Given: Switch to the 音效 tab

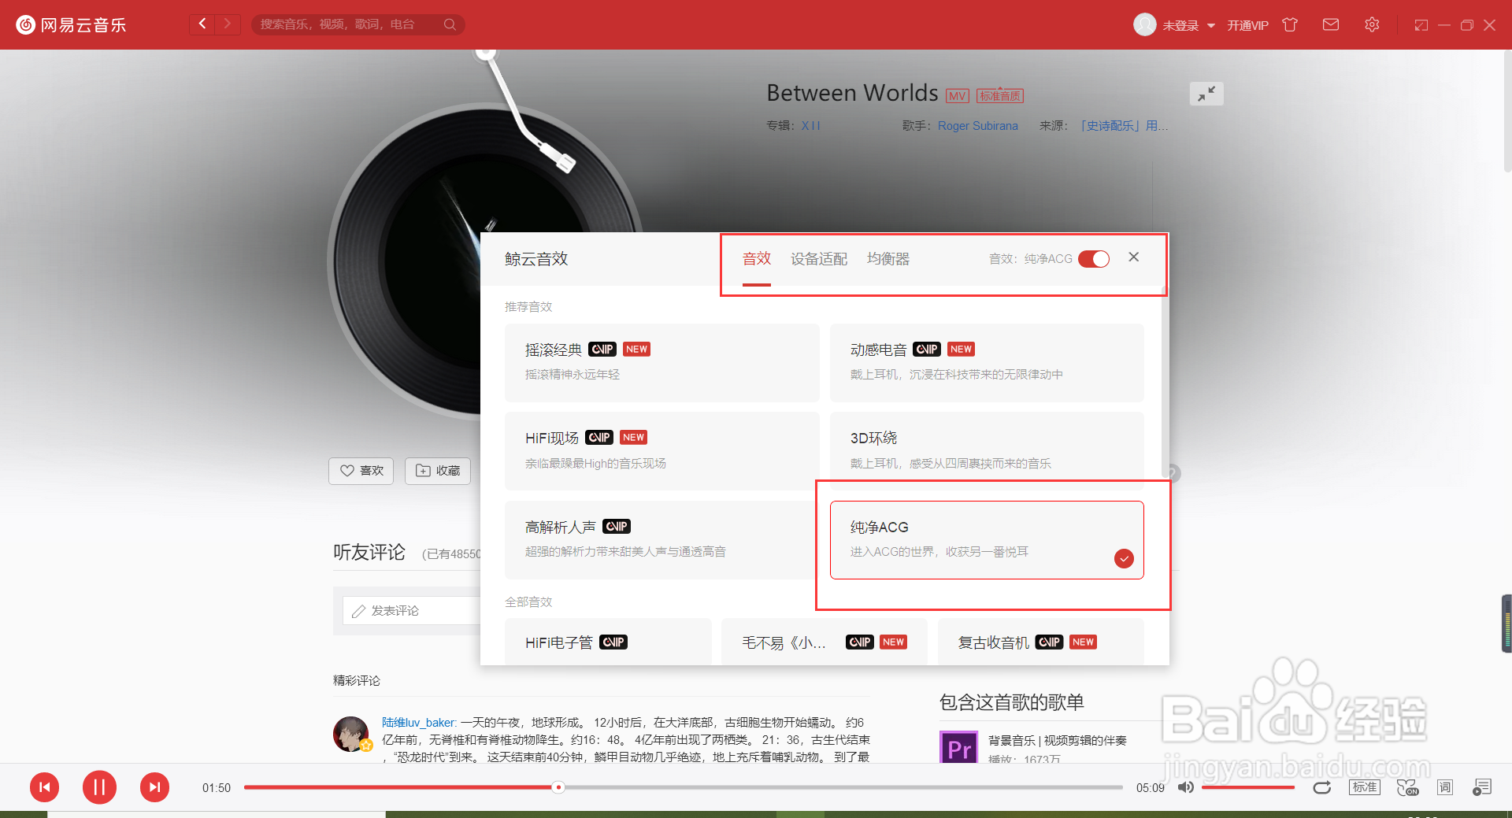Looking at the screenshot, I should click(x=757, y=259).
